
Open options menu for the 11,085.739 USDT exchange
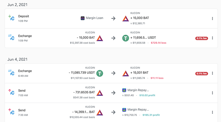212,73
